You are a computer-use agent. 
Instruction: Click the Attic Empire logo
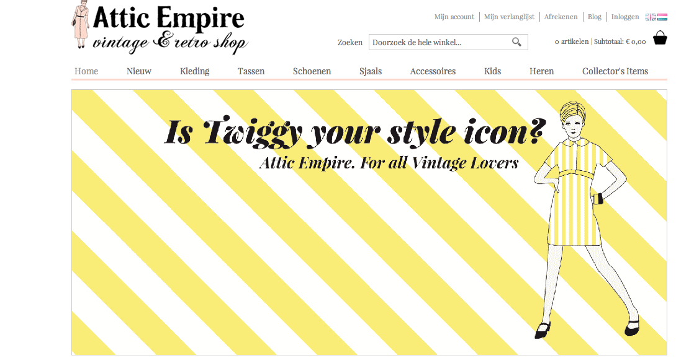(x=160, y=27)
